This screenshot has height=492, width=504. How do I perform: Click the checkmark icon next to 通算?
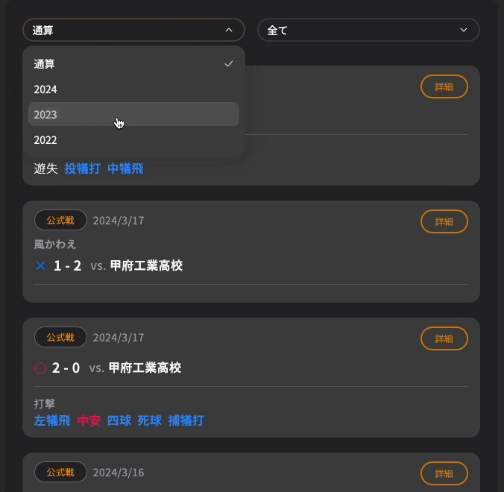point(228,64)
